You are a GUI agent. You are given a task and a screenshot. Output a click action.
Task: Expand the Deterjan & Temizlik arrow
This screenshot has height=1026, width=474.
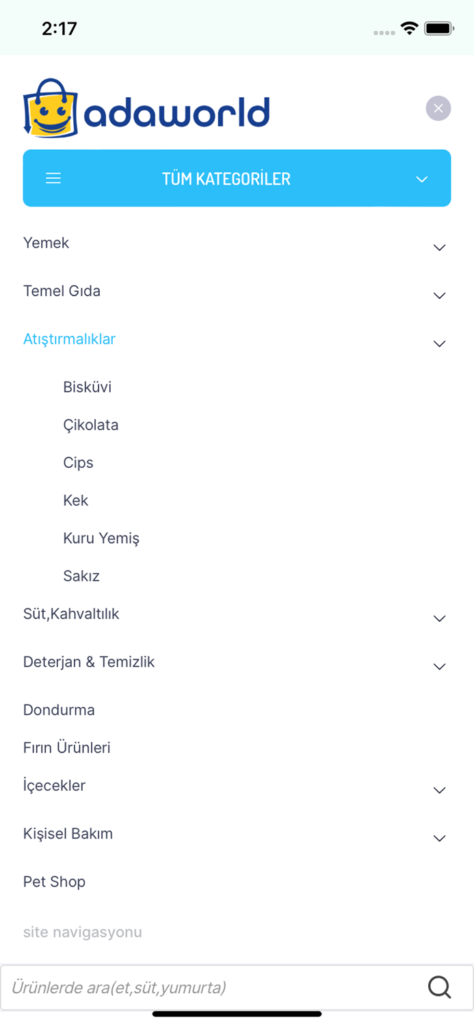click(x=440, y=666)
